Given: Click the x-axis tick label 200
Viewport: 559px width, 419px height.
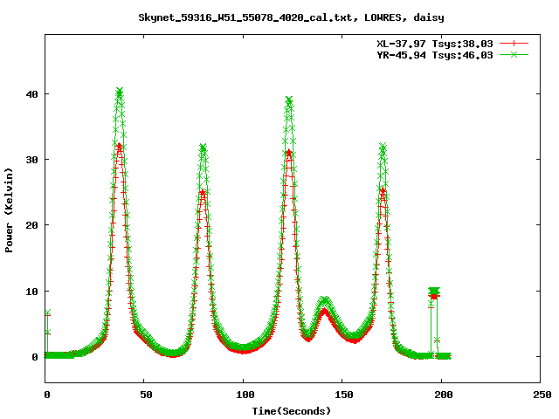Looking at the screenshot, I should click(x=443, y=395).
